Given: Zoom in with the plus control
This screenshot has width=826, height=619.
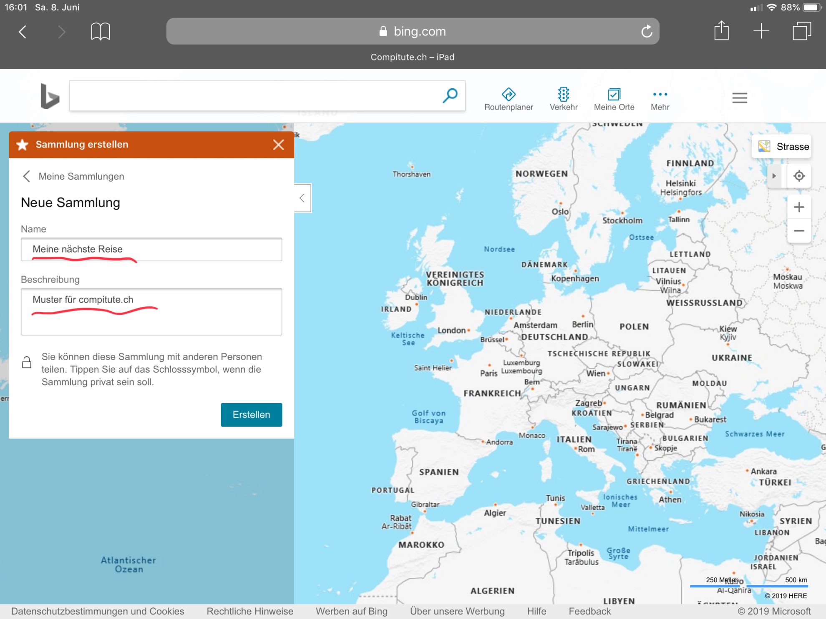Looking at the screenshot, I should pyautogui.click(x=799, y=207).
